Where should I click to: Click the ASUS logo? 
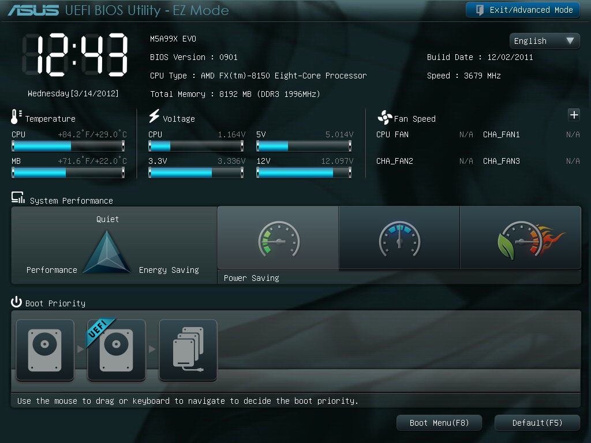coord(33,10)
